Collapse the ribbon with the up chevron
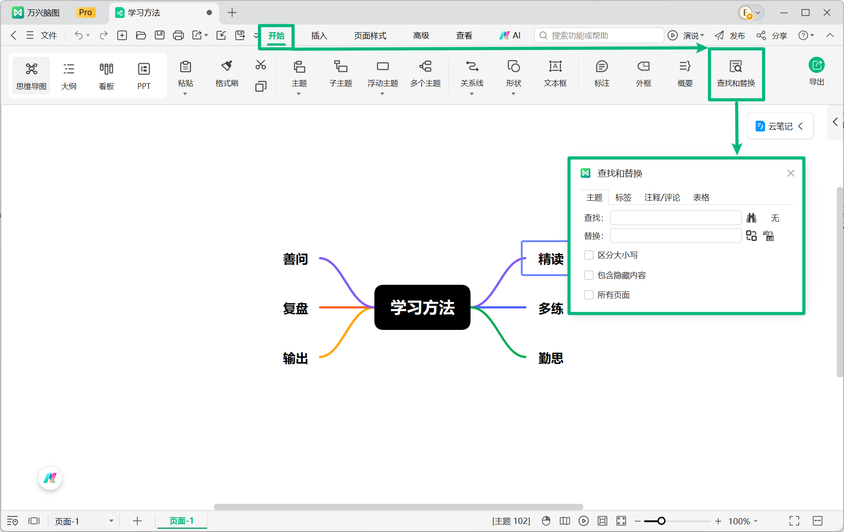 [830, 35]
